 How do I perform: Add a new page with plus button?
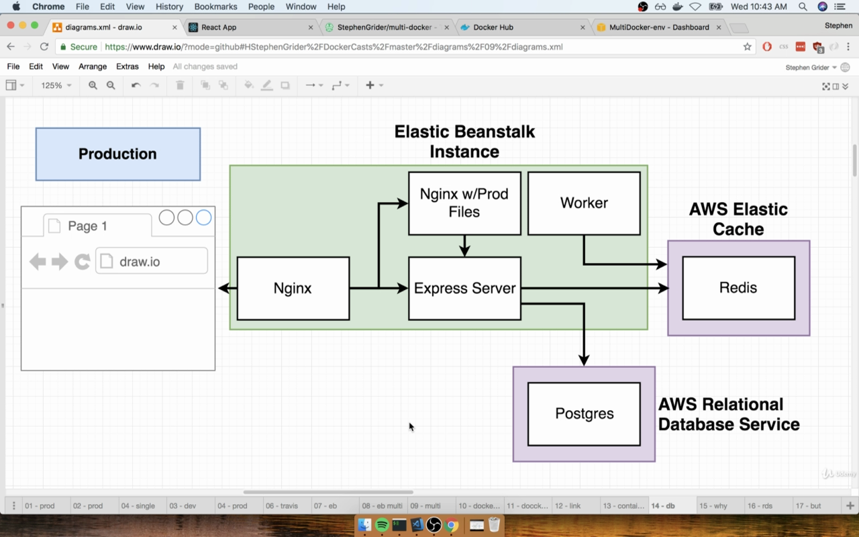[850, 505]
